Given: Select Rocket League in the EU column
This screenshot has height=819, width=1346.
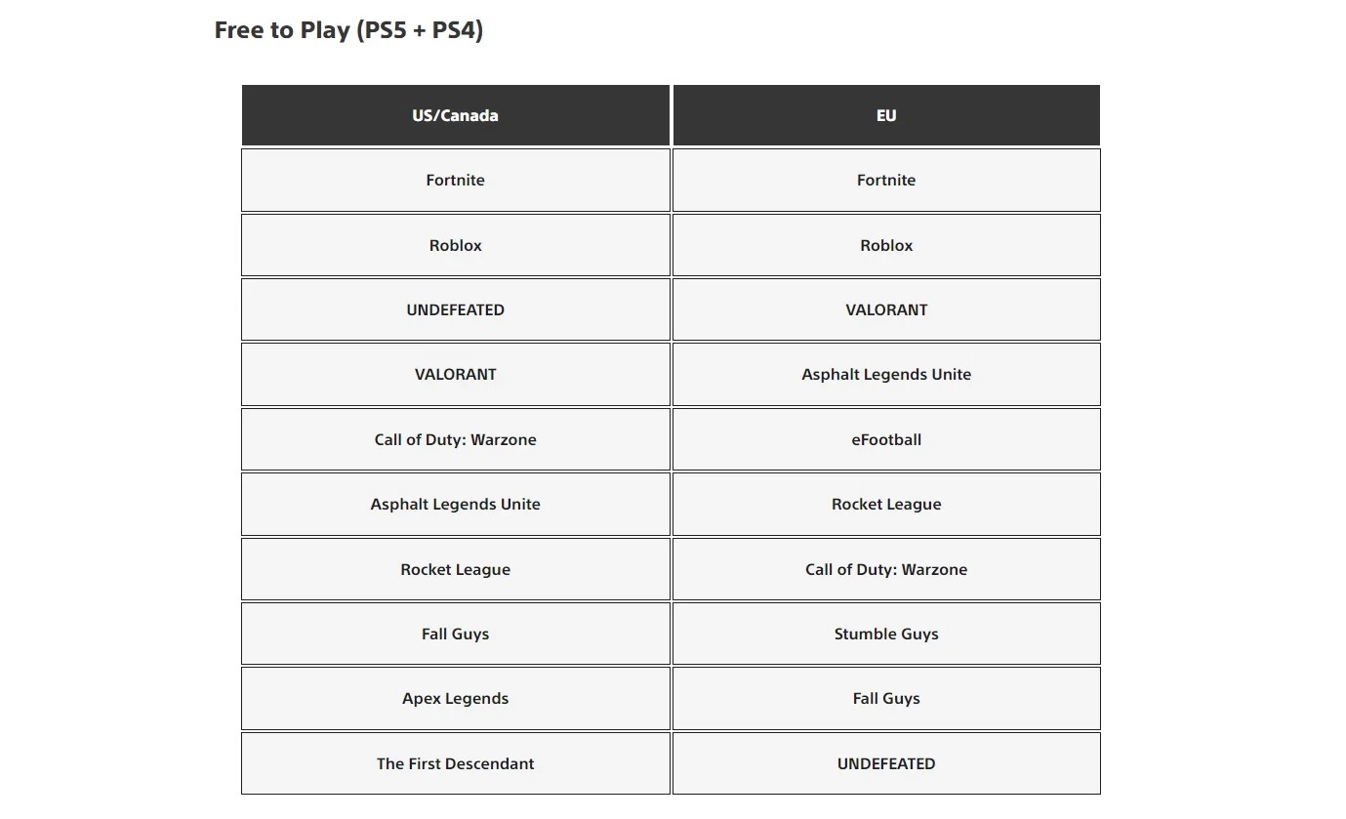Looking at the screenshot, I should pos(885,504).
